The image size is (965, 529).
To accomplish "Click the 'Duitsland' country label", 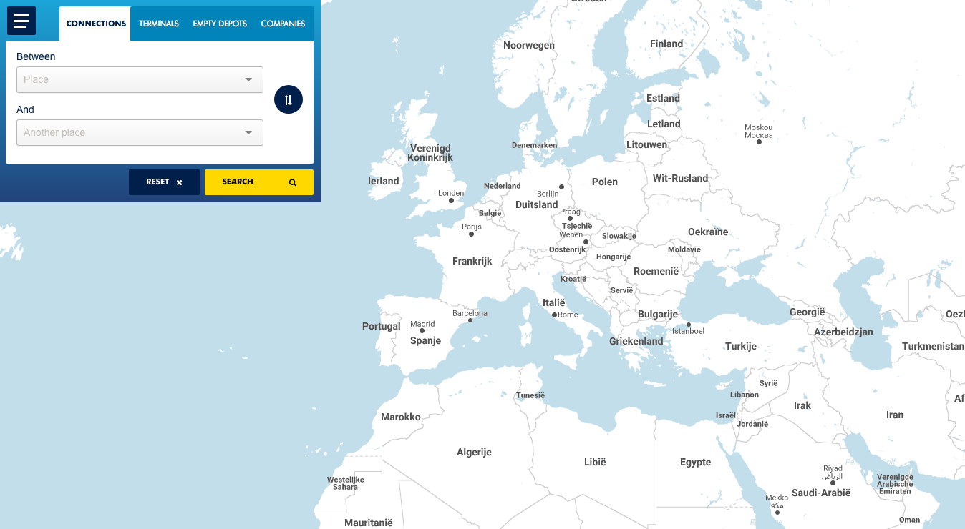I will tap(536, 204).
